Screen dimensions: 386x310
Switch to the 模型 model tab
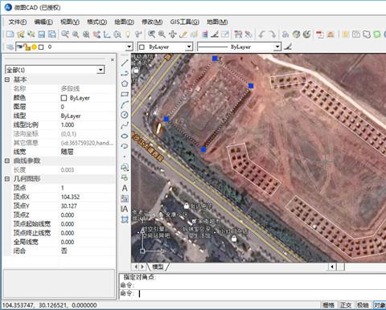coord(158,267)
